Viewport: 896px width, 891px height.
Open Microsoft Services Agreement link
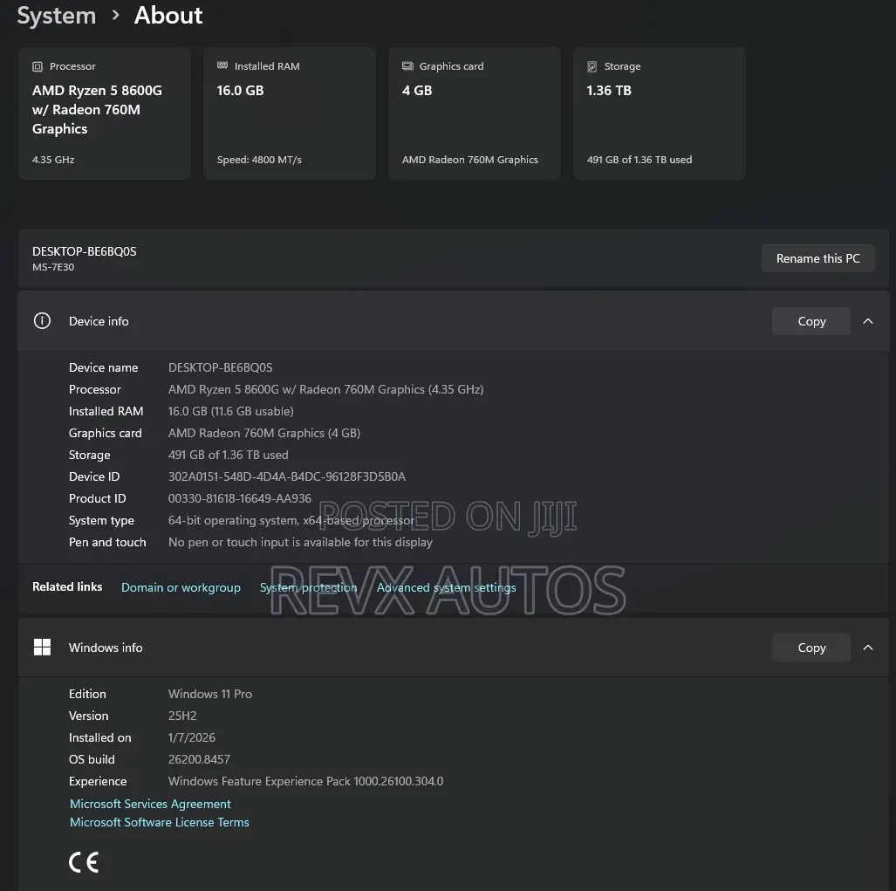tap(150, 804)
